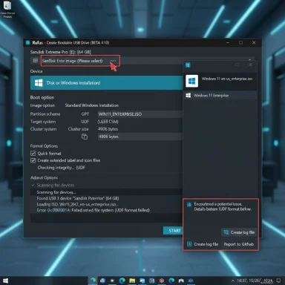Click the taskbar clock showing 14:37
The image size is (285, 285).
click(x=255, y=281)
